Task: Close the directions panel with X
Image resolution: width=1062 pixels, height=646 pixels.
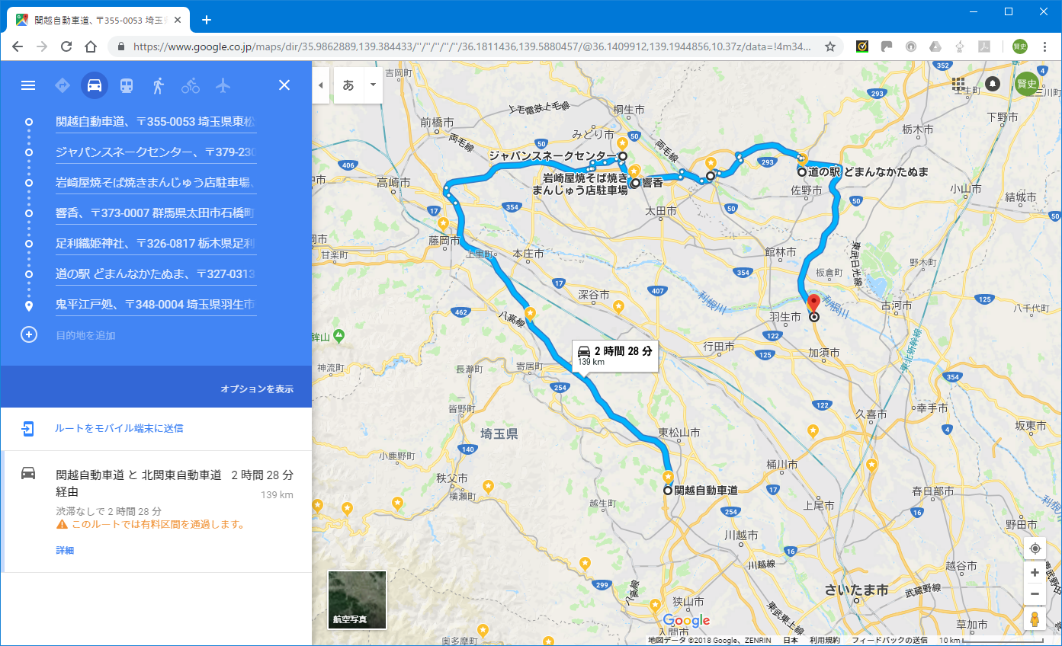Action: [284, 85]
